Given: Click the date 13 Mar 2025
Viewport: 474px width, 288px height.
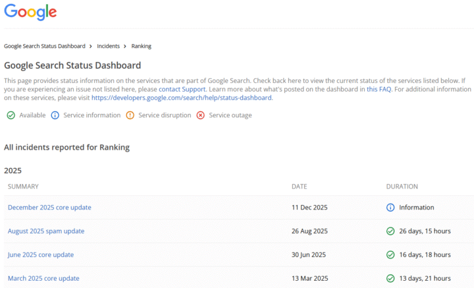Looking at the screenshot, I should 310,278.
